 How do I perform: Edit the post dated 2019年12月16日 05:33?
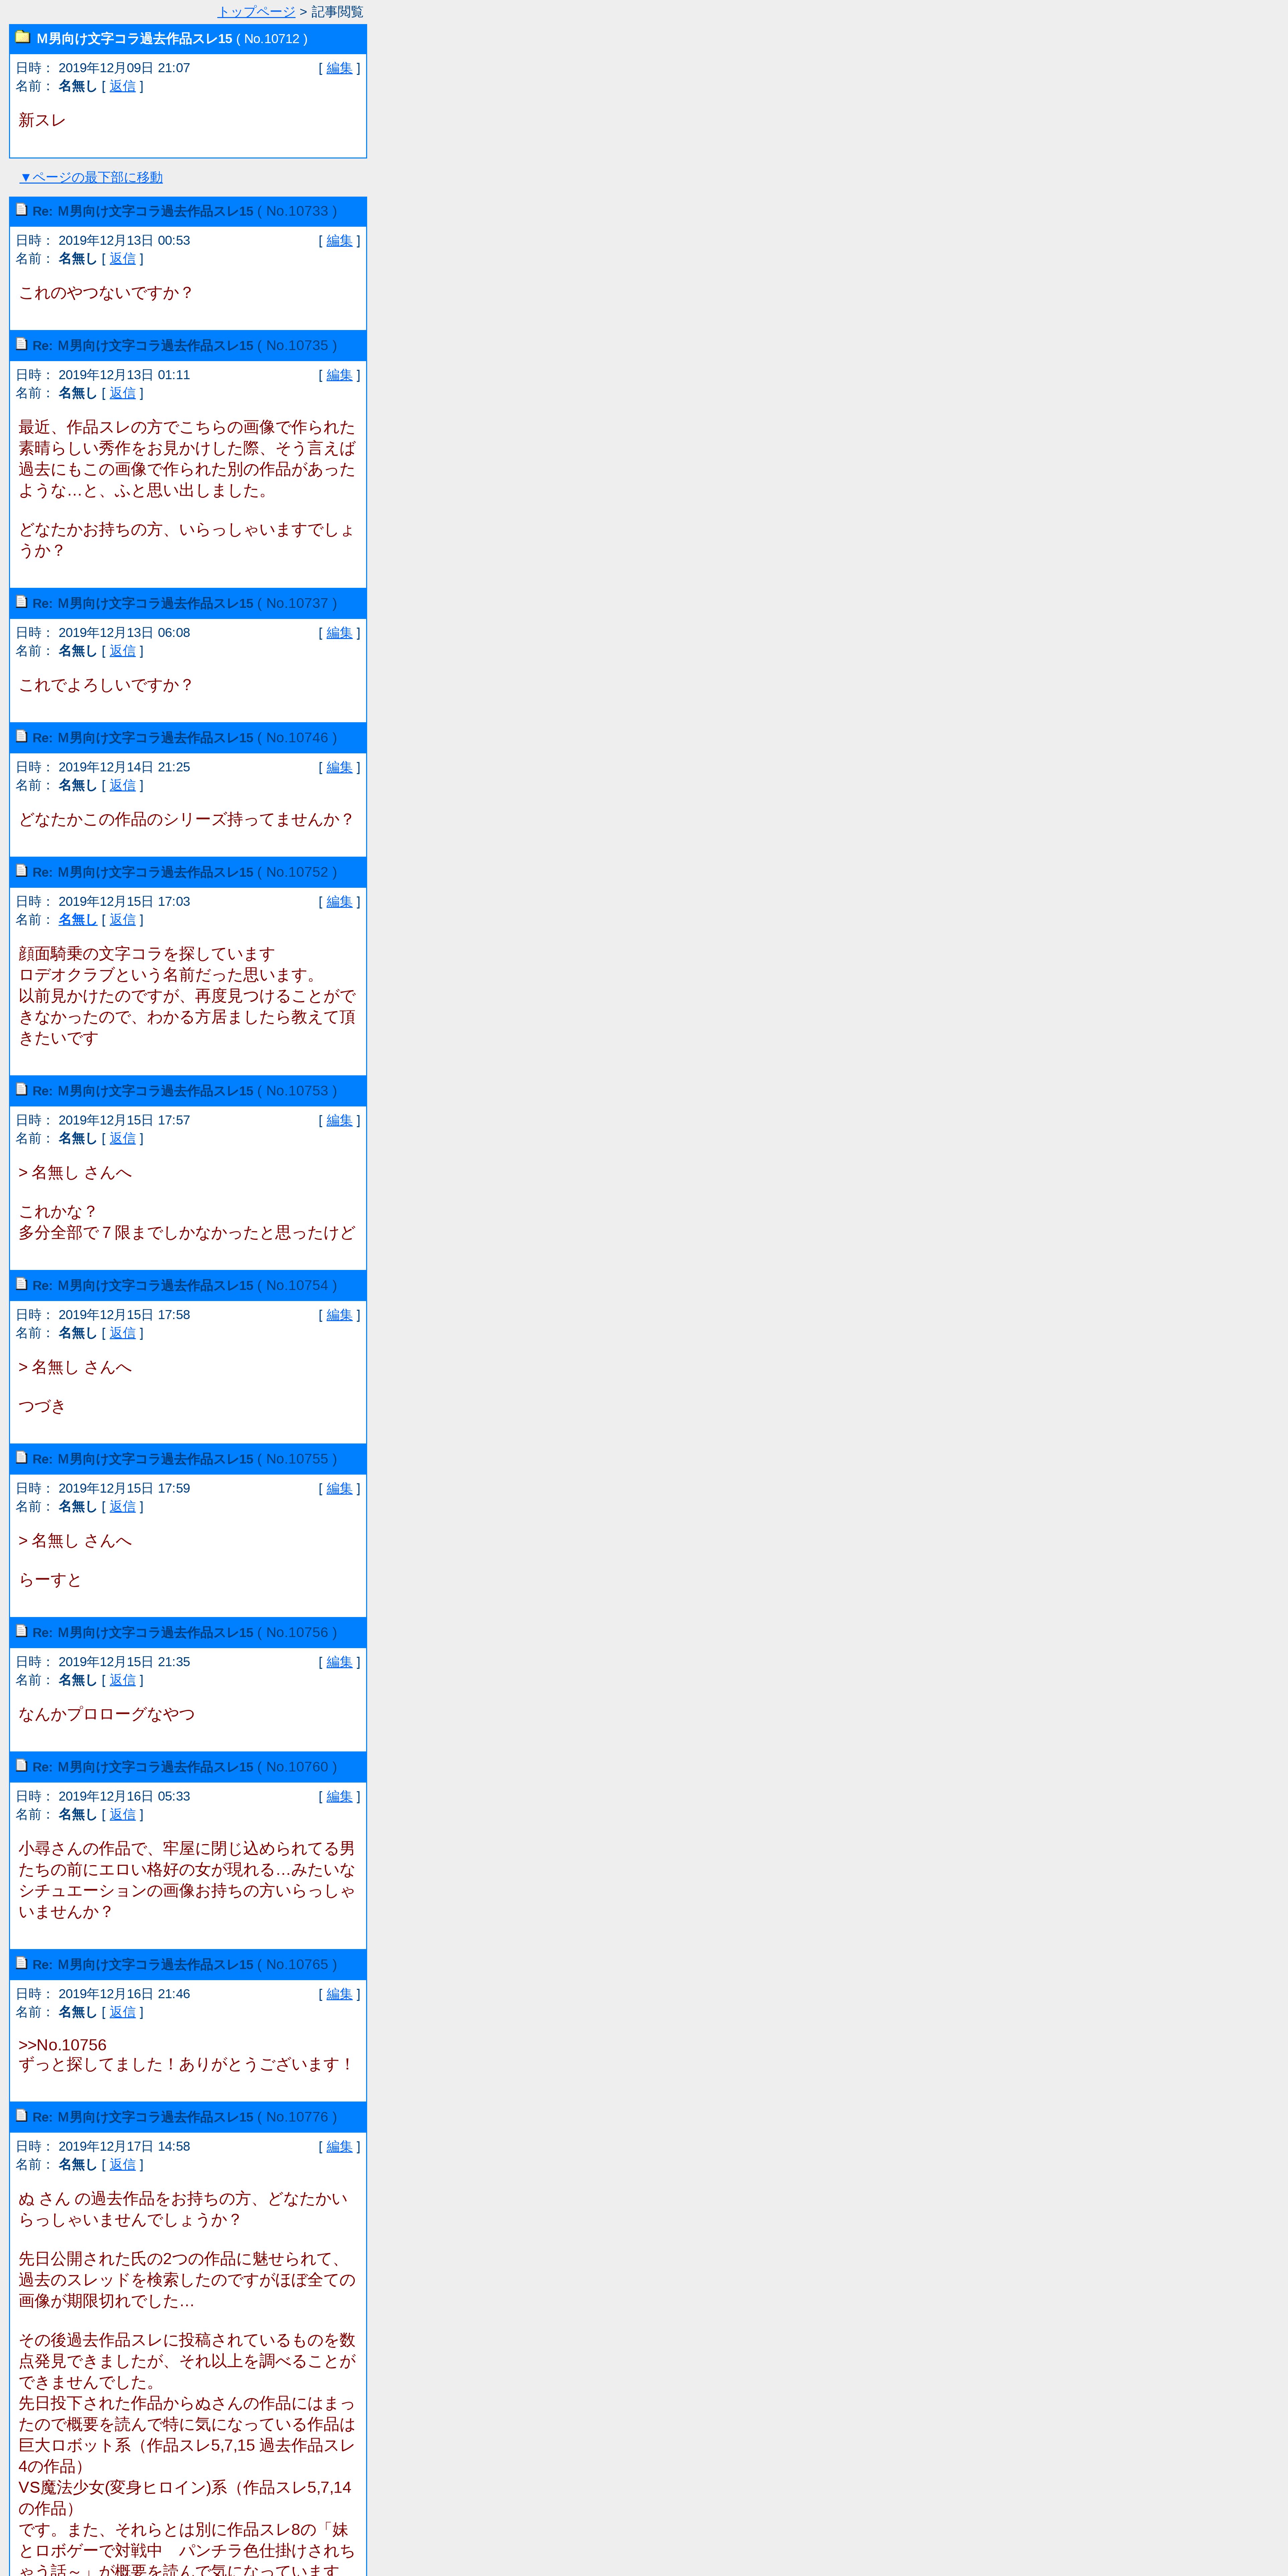[x=339, y=1796]
